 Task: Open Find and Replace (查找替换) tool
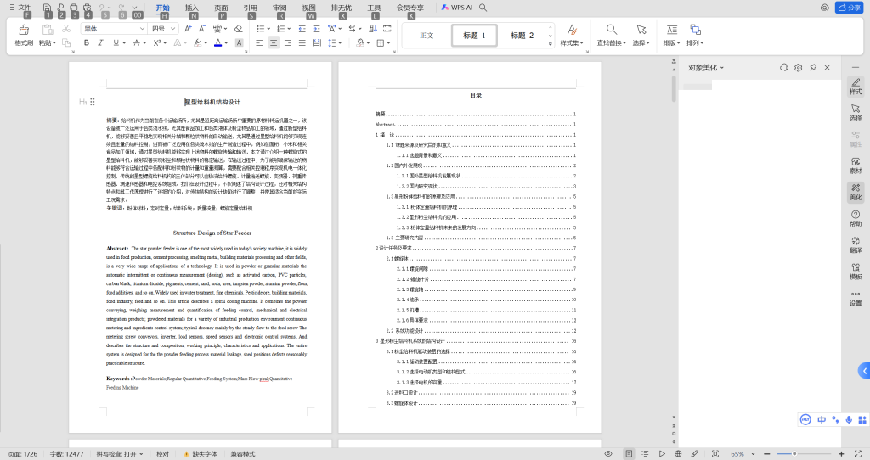610,31
